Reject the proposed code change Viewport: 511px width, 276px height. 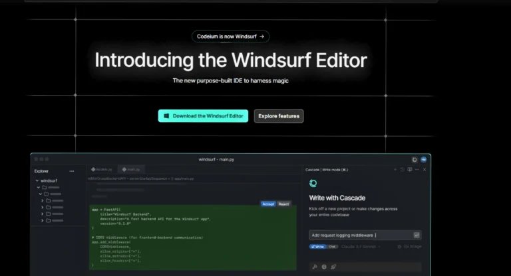pos(283,204)
